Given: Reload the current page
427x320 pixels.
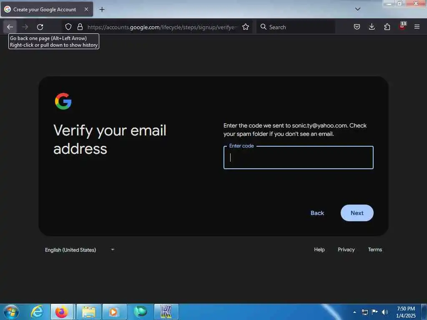Looking at the screenshot, I should tap(40, 27).
